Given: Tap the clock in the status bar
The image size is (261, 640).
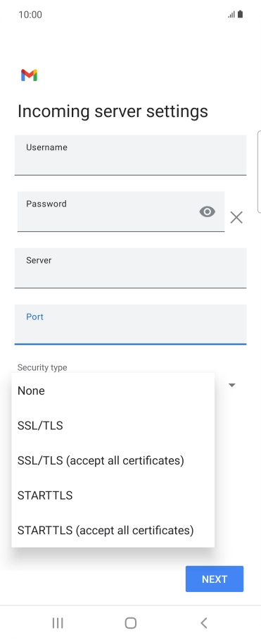Looking at the screenshot, I should coord(30,15).
